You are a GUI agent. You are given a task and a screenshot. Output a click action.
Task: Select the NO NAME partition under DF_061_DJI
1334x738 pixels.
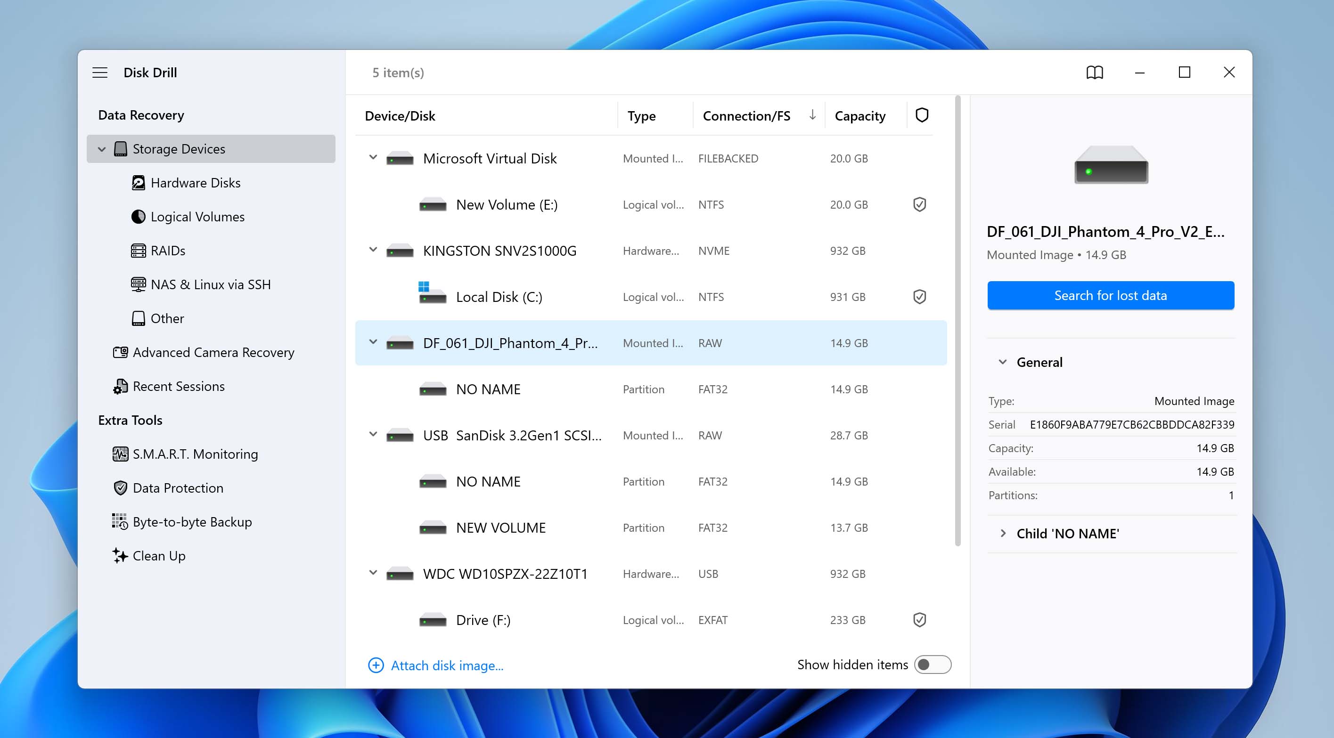click(651, 389)
